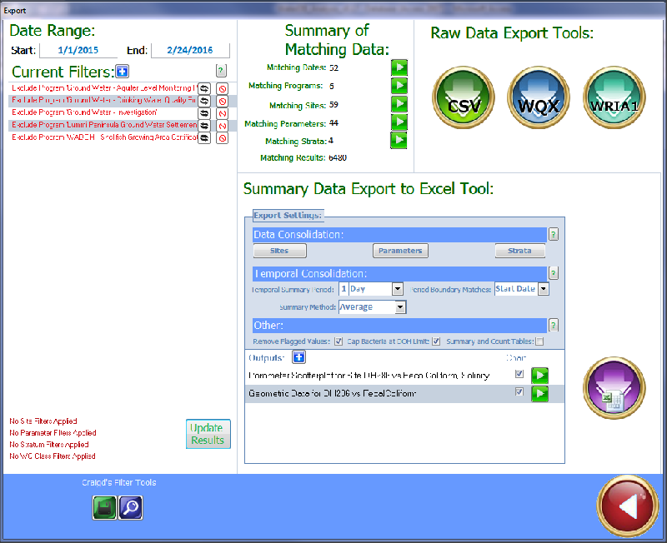Click the Matching Results 6480 value
667x543 pixels.
point(338,157)
